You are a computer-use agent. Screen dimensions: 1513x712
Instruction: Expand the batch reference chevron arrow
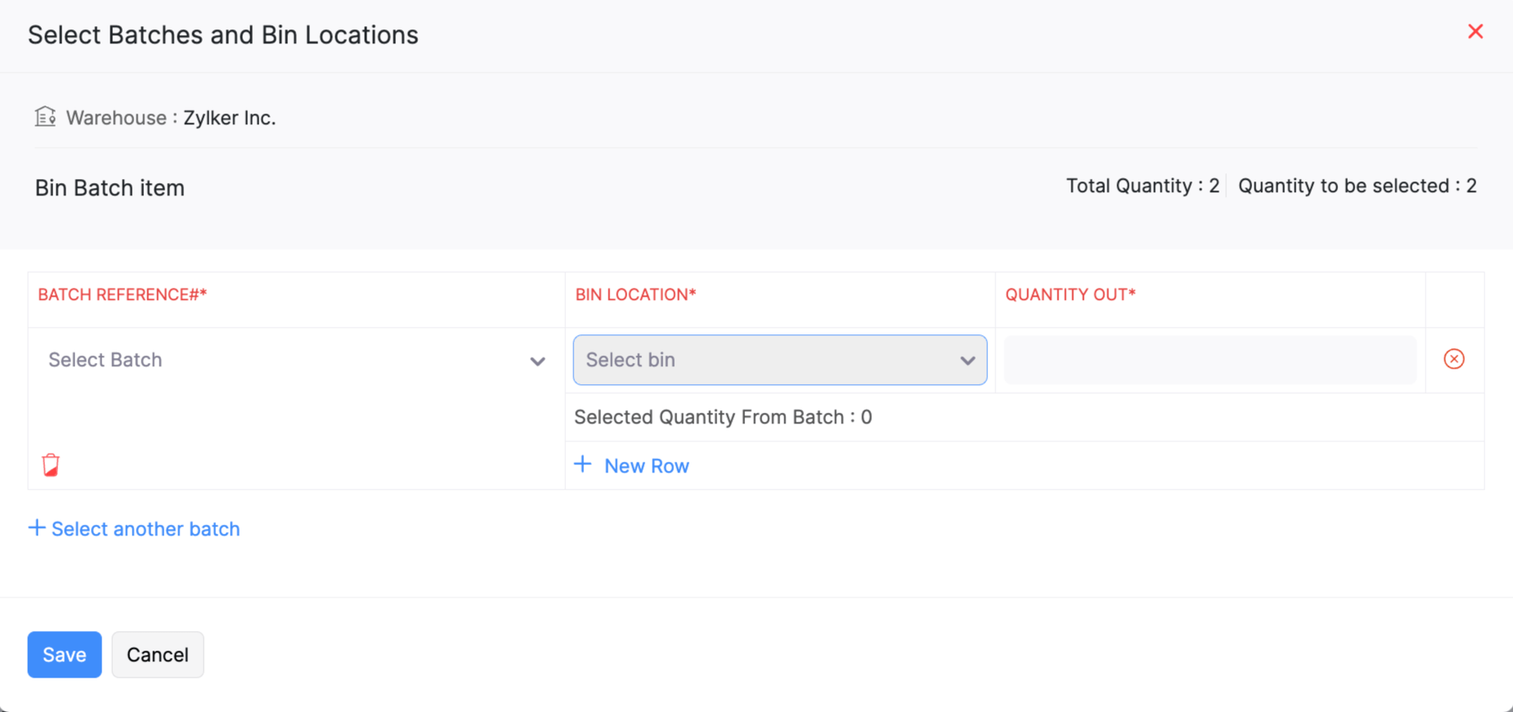(x=537, y=360)
